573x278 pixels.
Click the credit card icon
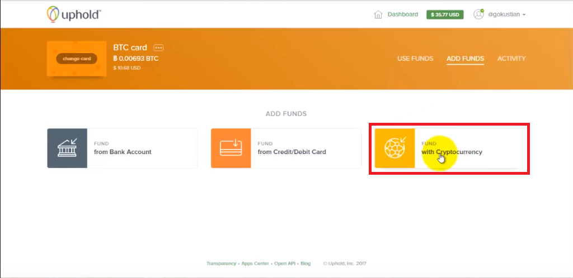click(231, 148)
